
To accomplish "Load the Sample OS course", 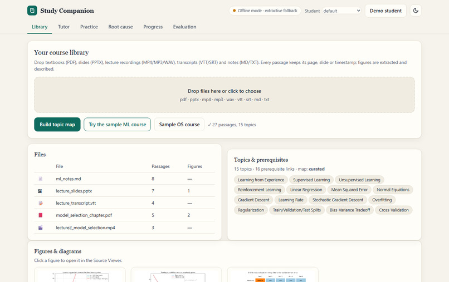I will click(x=179, y=125).
